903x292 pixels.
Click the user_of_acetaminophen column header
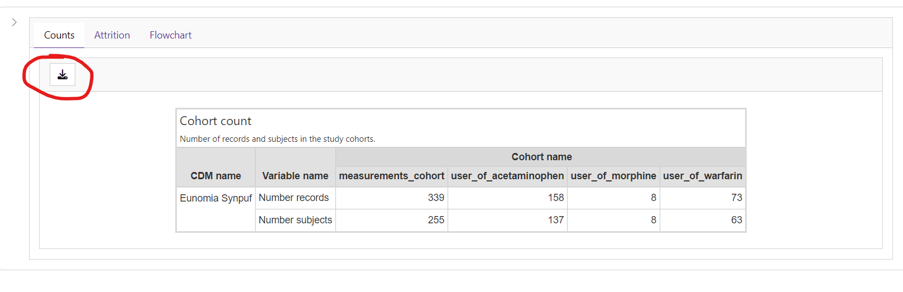tap(507, 176)
